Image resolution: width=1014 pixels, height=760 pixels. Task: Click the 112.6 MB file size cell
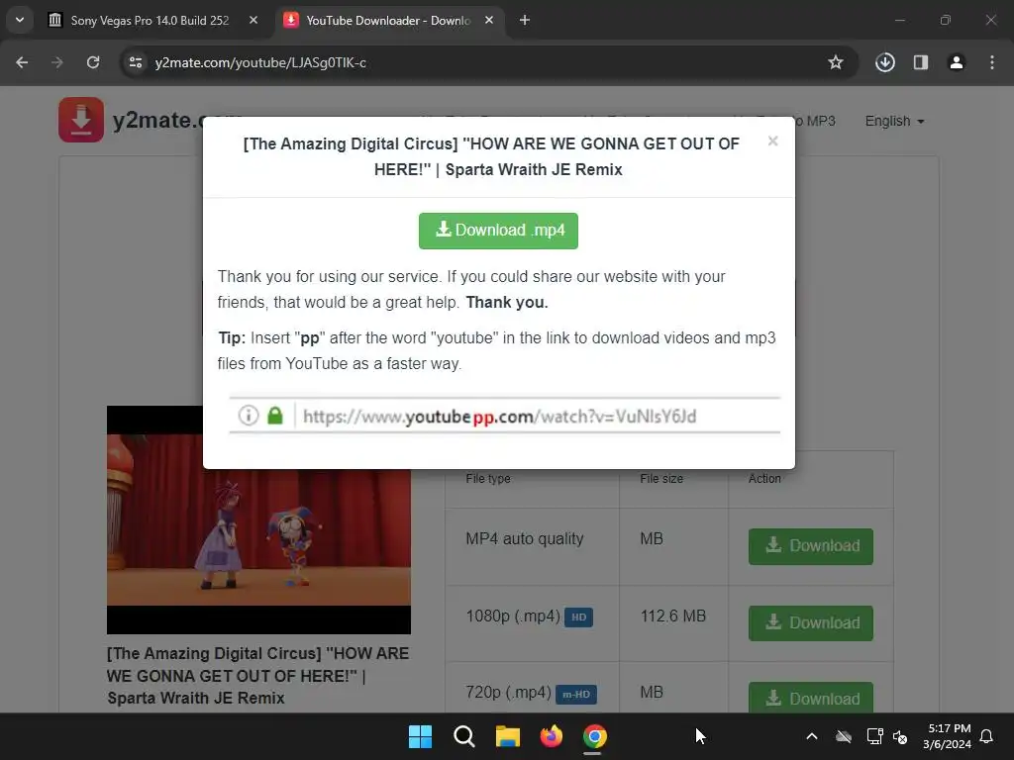[x=673, y=616]
